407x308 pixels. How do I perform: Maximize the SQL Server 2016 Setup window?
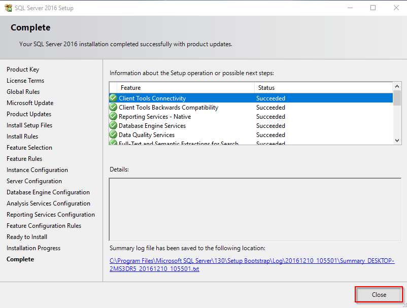(373, 8)
